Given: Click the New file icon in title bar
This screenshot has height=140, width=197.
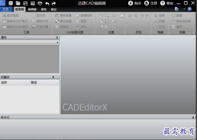Looking at the screenshot, I should (11, 3).
